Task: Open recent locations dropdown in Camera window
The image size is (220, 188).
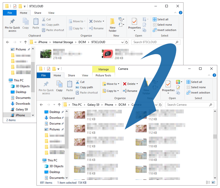Action: (x=54, y=105)
